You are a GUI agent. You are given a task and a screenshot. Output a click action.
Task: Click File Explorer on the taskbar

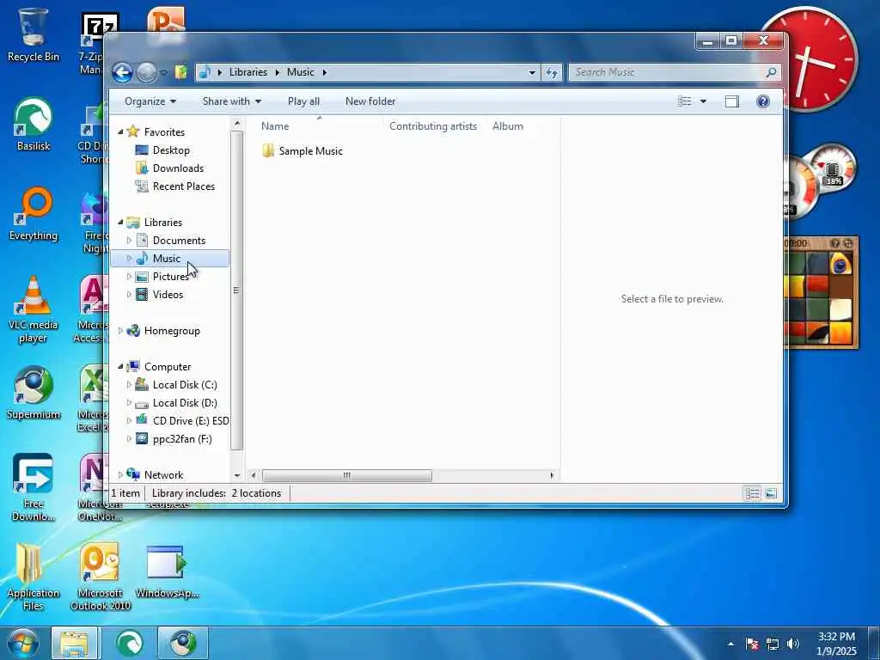click(75, 643)
